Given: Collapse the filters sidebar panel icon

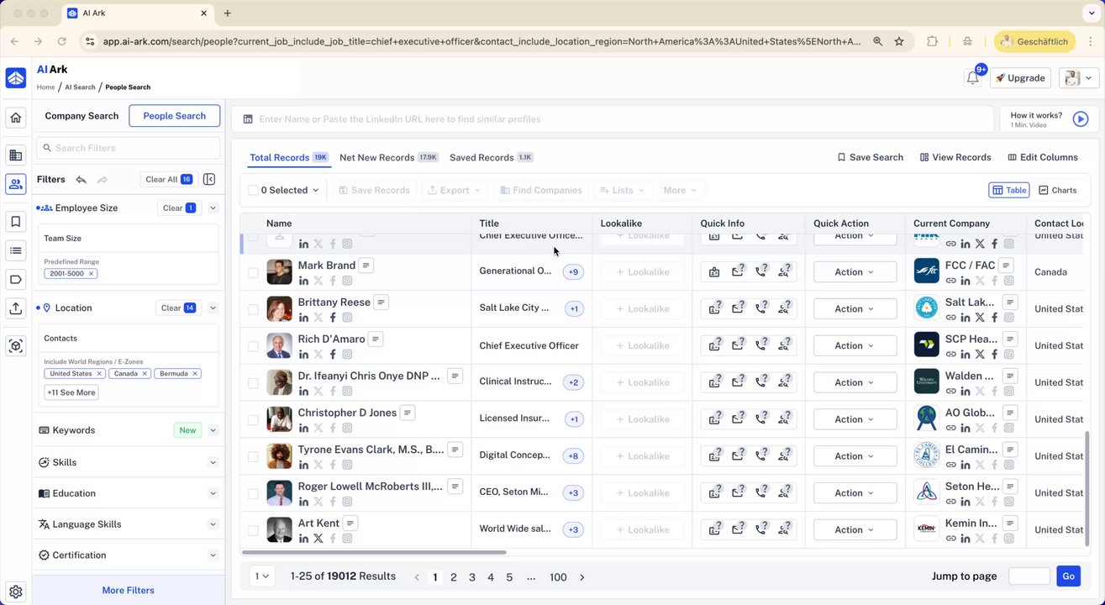Looking at the screenshot, I should click(209, 179).
